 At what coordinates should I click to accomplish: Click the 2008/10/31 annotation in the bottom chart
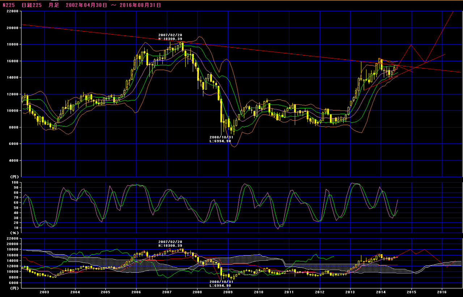tap(222, 282)
